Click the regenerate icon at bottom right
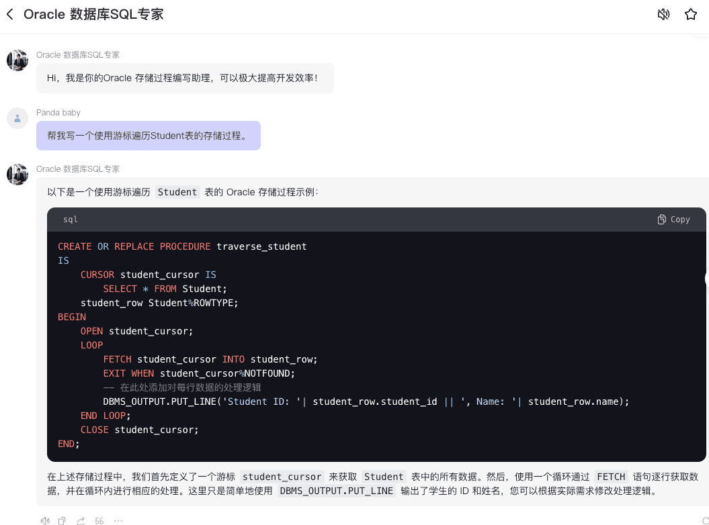Viewport: 709px width, 525px height. click(704, 520)
